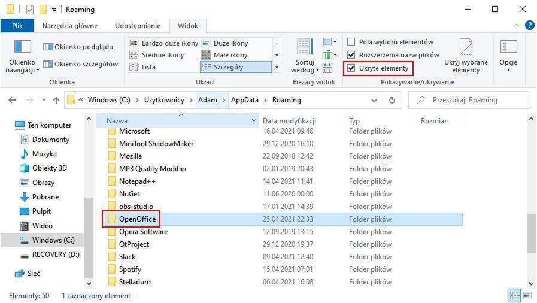The height and width of the screenshot is (303, 537).
Task: Toggle the Okienko podglądu preview pane
Action: pyautogui.click(x=78, y=47)
